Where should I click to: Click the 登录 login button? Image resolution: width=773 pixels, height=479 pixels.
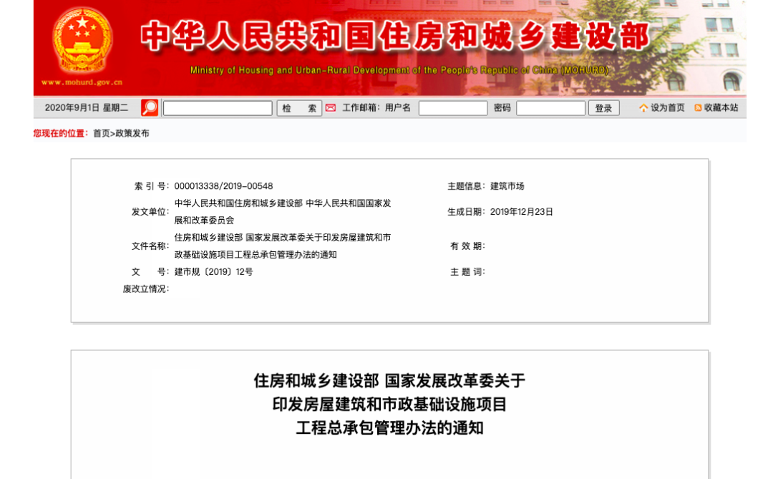(603, 107)
